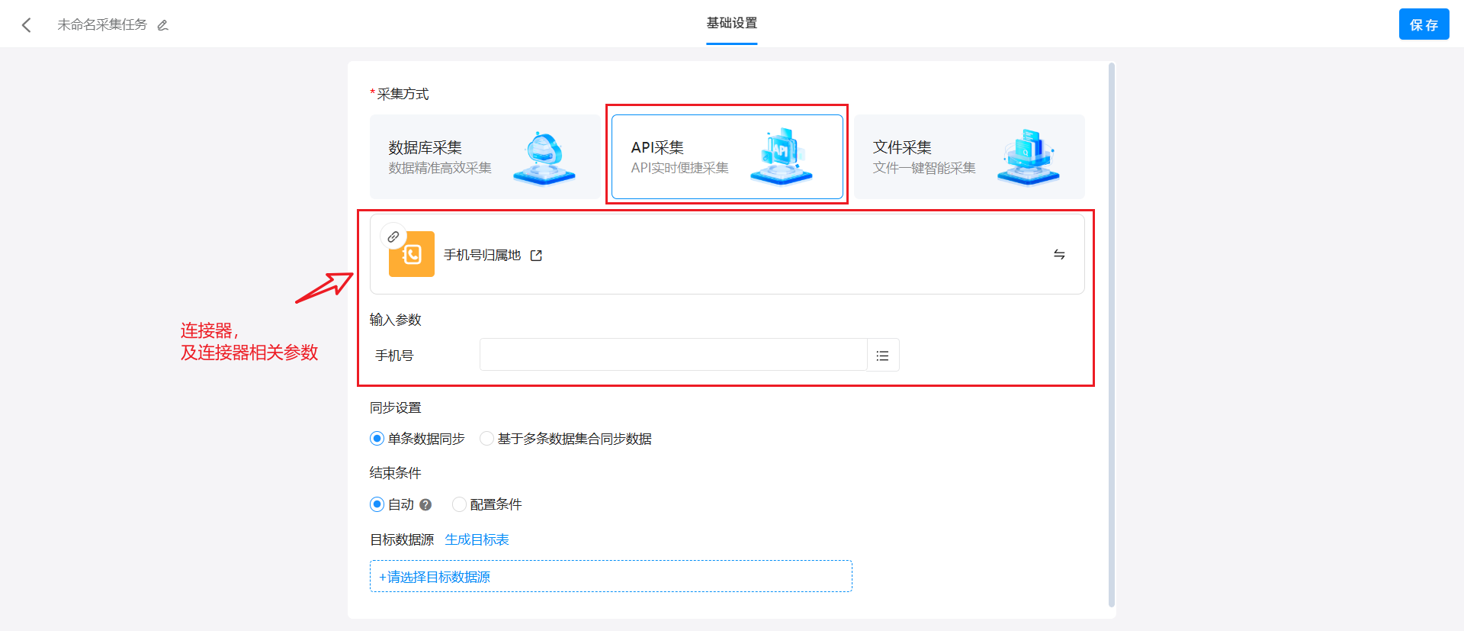Click the help icon next to 自动
This screenshot has height=631, width=1464.
coord(425,504)
